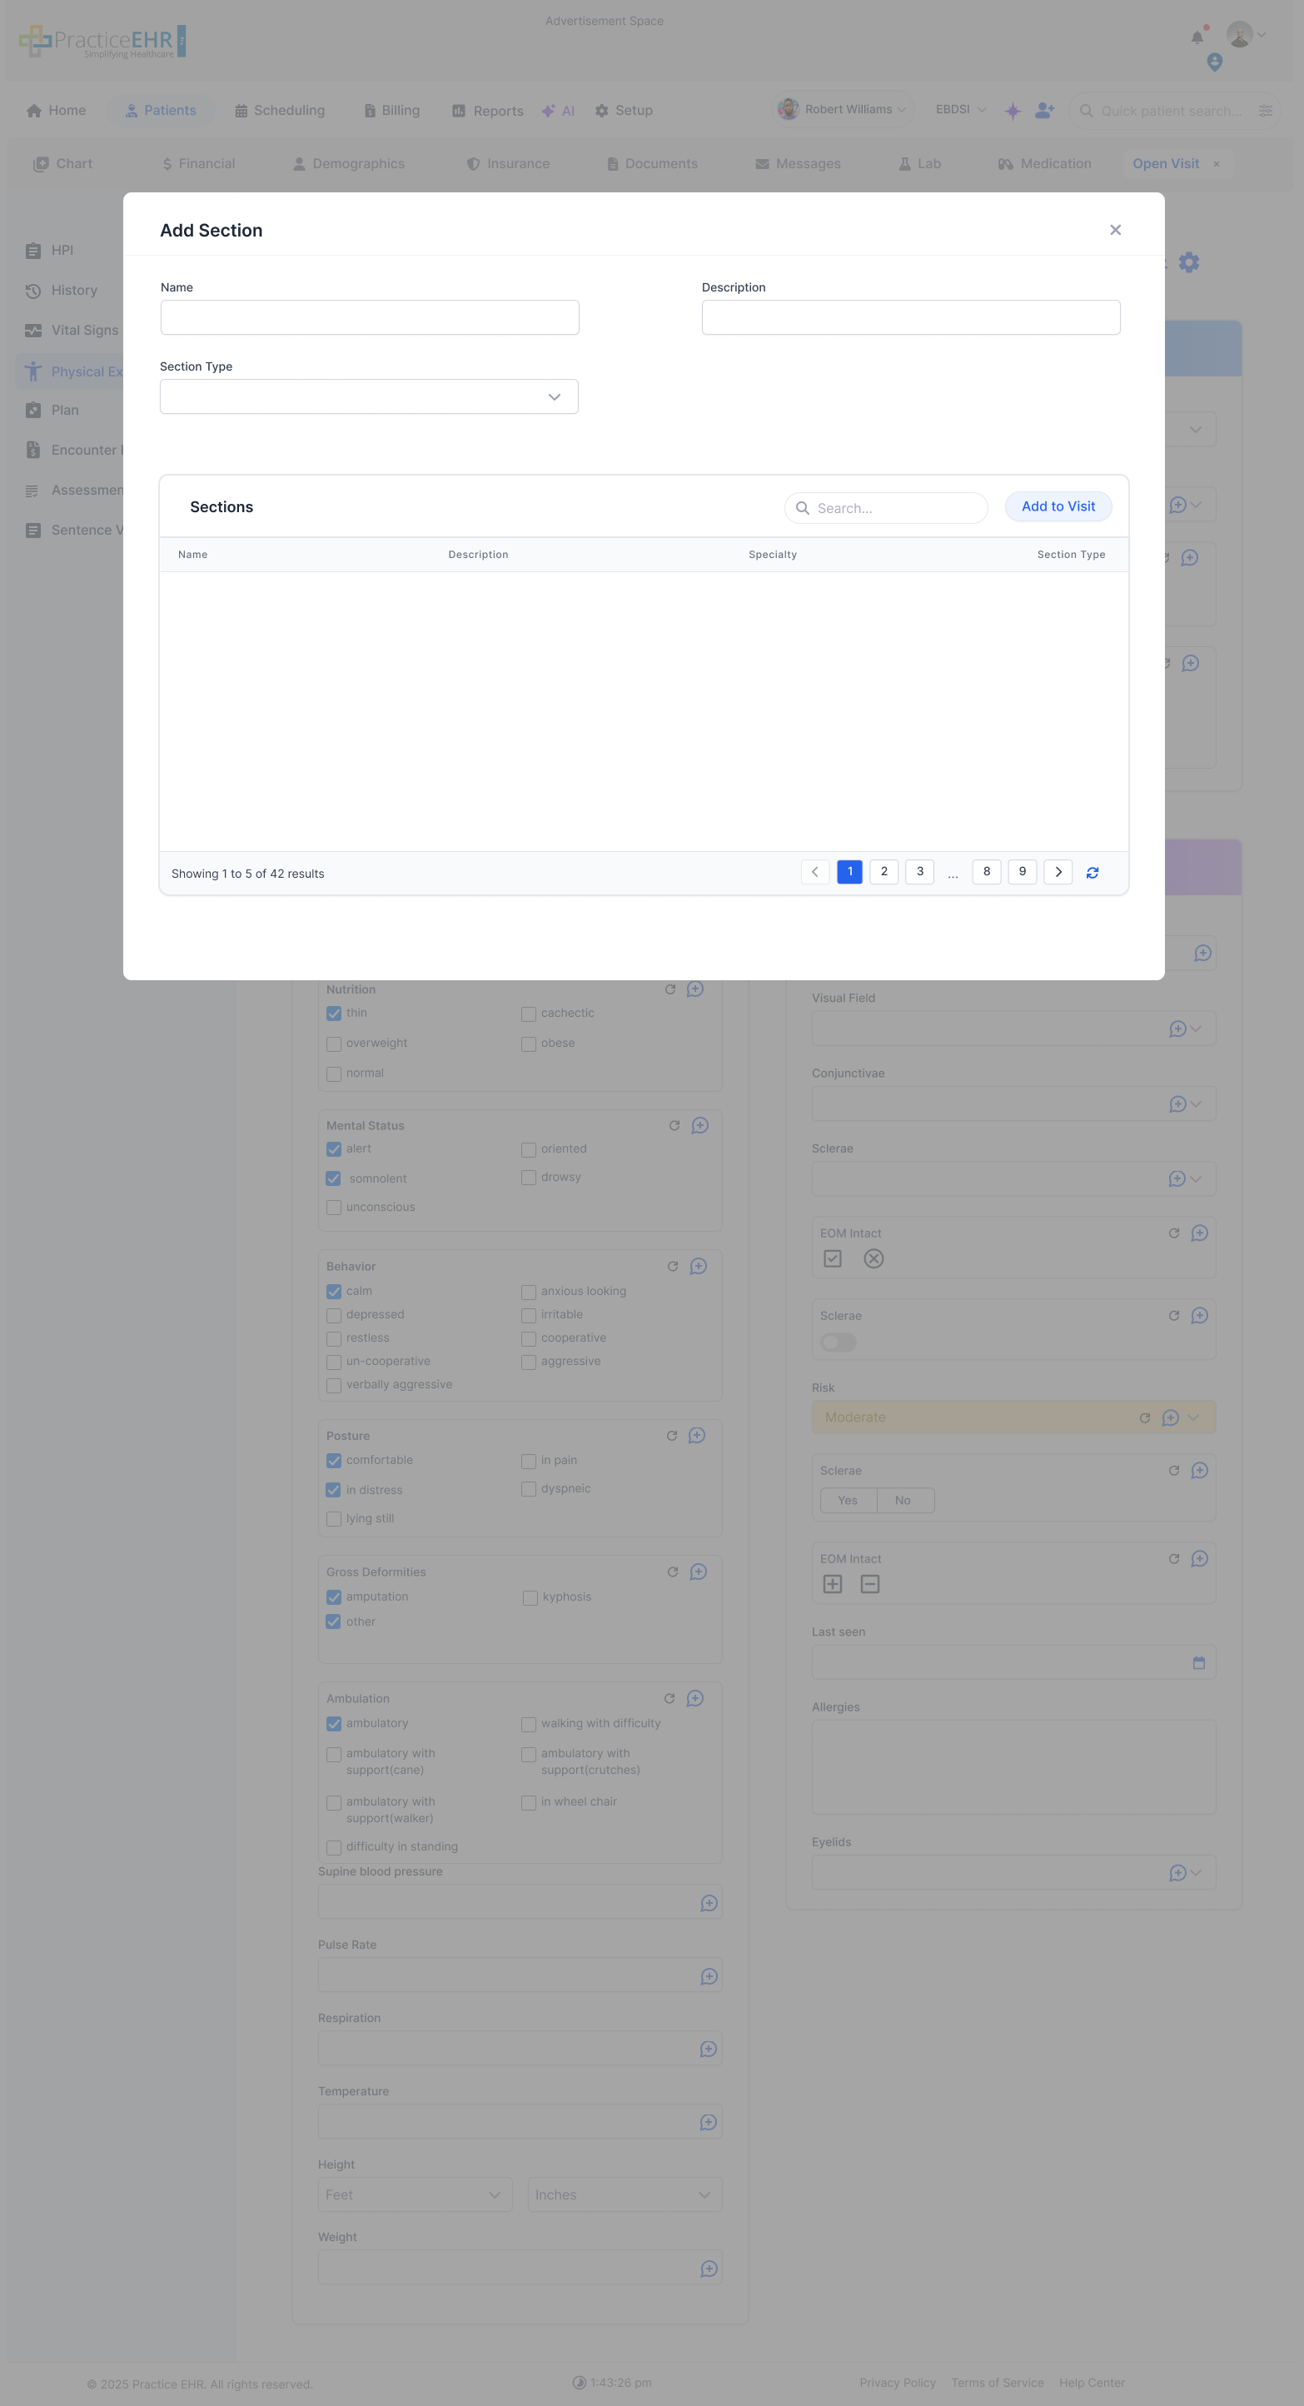Open the Scheduling menu
Image resolution: width=1304 pixels, height=2406 pixels.
[279, 110]
